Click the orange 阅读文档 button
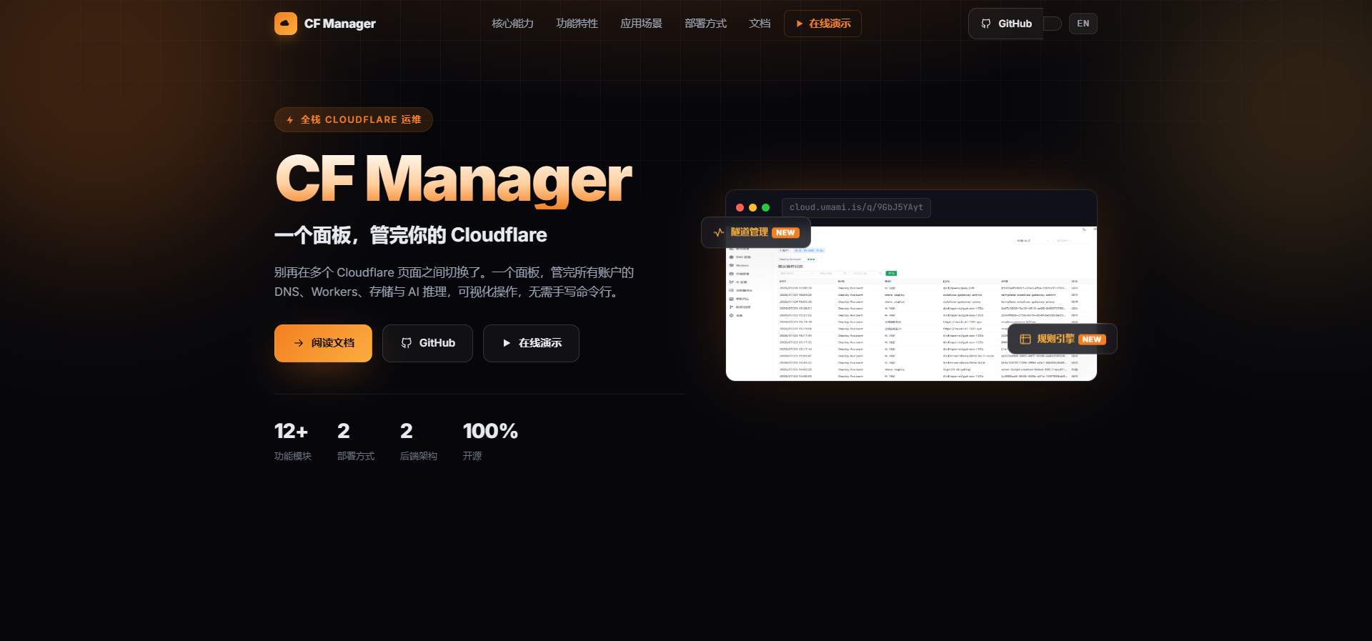The height and width of the screenshot is (641, 1372). coord(323,343)
